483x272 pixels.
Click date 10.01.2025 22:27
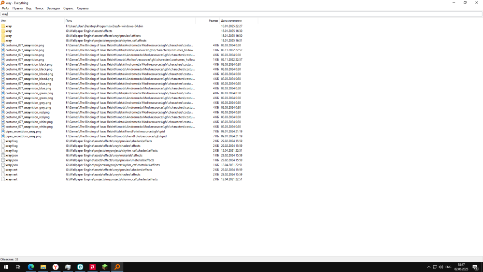[232, 26]
